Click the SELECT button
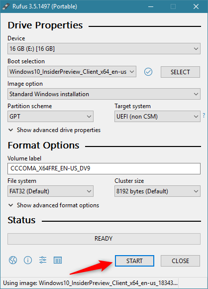This screenshot has width=208, height=289. click(180, 72)
